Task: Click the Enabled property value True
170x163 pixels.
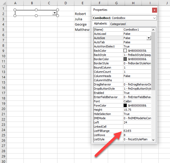Action: click(x=137, y=93)
